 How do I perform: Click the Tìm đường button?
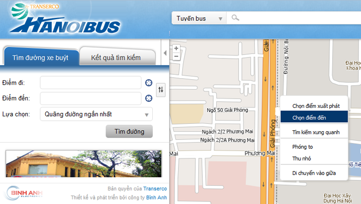pyautogui.click(x=129, y=131)
